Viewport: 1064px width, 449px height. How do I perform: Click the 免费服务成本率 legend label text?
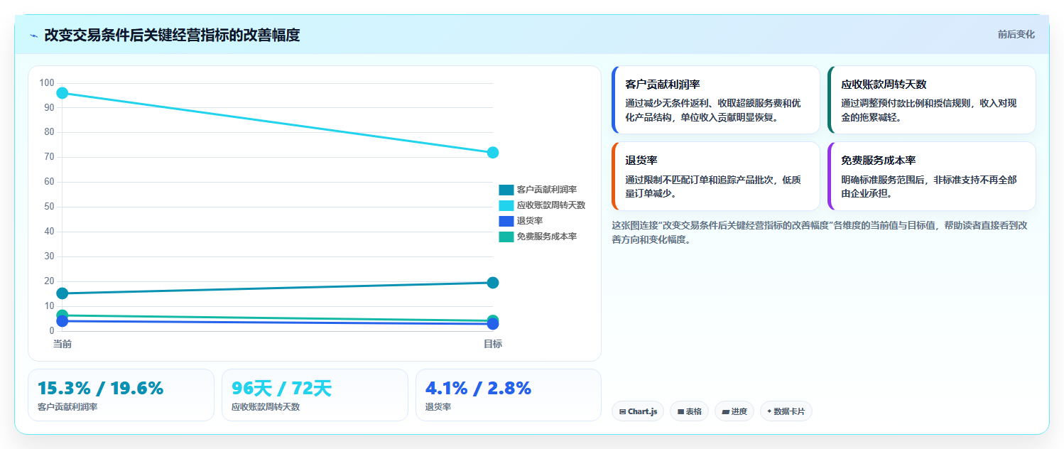(547, 237)
